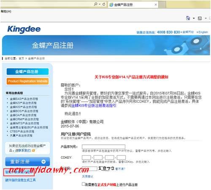Screen dimensions: 211x190
Task: Open 金蝶OA产品注册流程 link
Action: coord(23,115)
